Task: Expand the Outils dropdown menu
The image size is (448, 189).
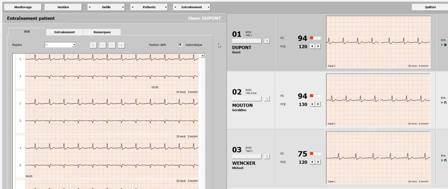Action: coord(106,7)
